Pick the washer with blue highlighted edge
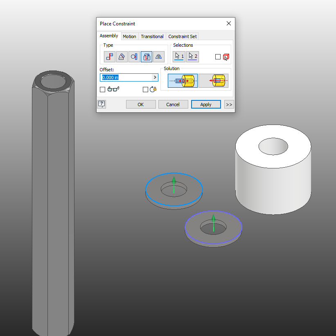This screenshot has height=336, width=336. (174, 191)
